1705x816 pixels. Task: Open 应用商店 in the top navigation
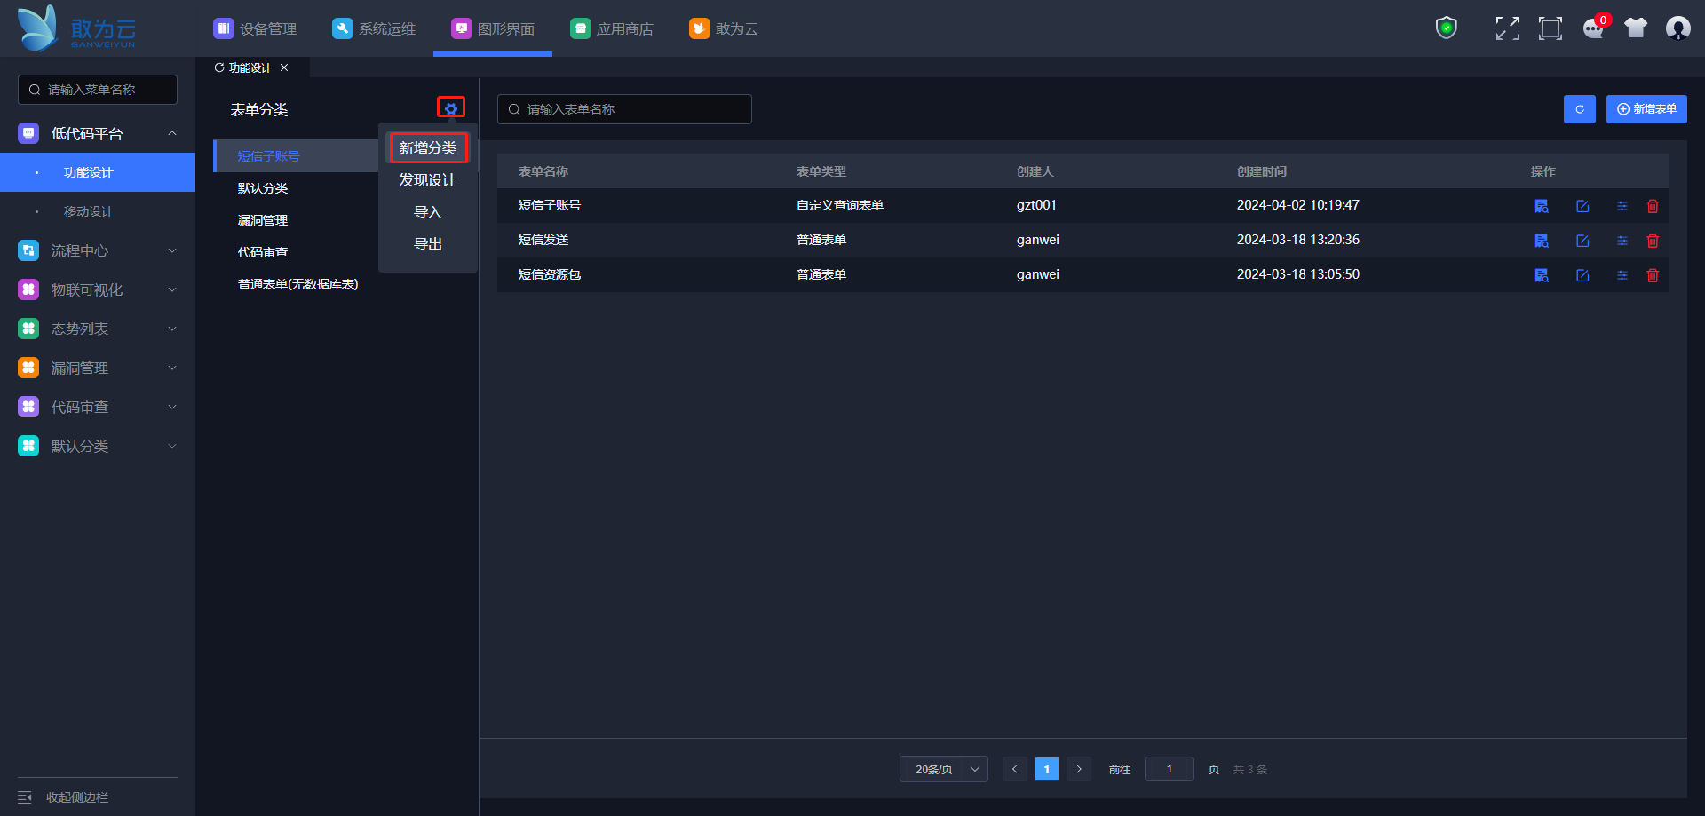click(x=612, y=28)
